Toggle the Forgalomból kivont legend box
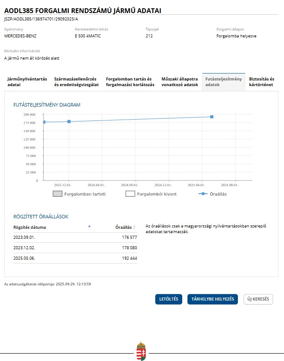The image size is (284, 361). point(130,194)
